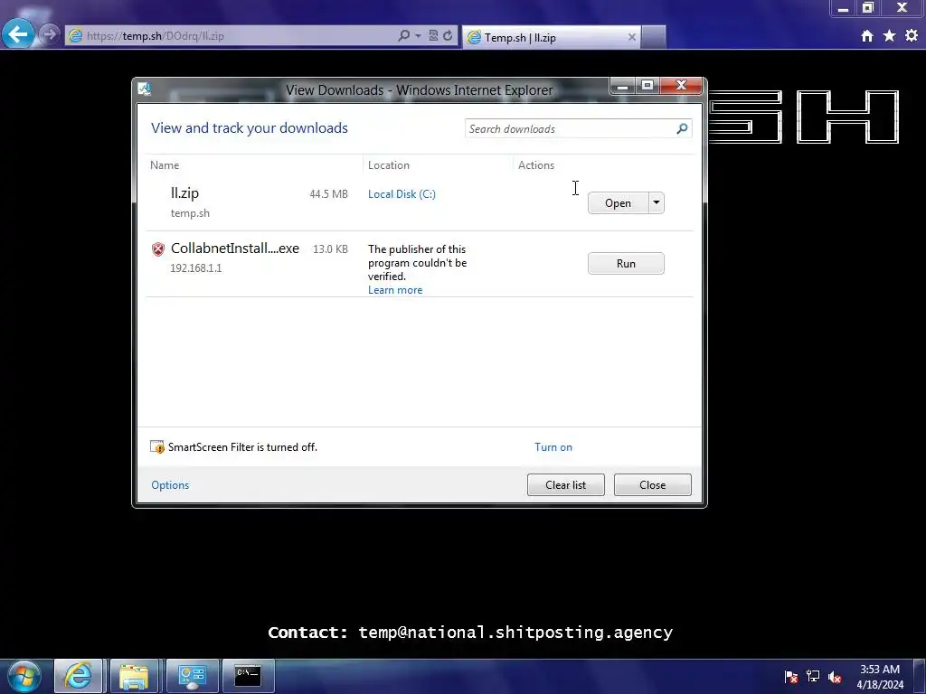Go to the Home page icon
The height and width of the screenshot is (694, 926).
tap(867, 36)
